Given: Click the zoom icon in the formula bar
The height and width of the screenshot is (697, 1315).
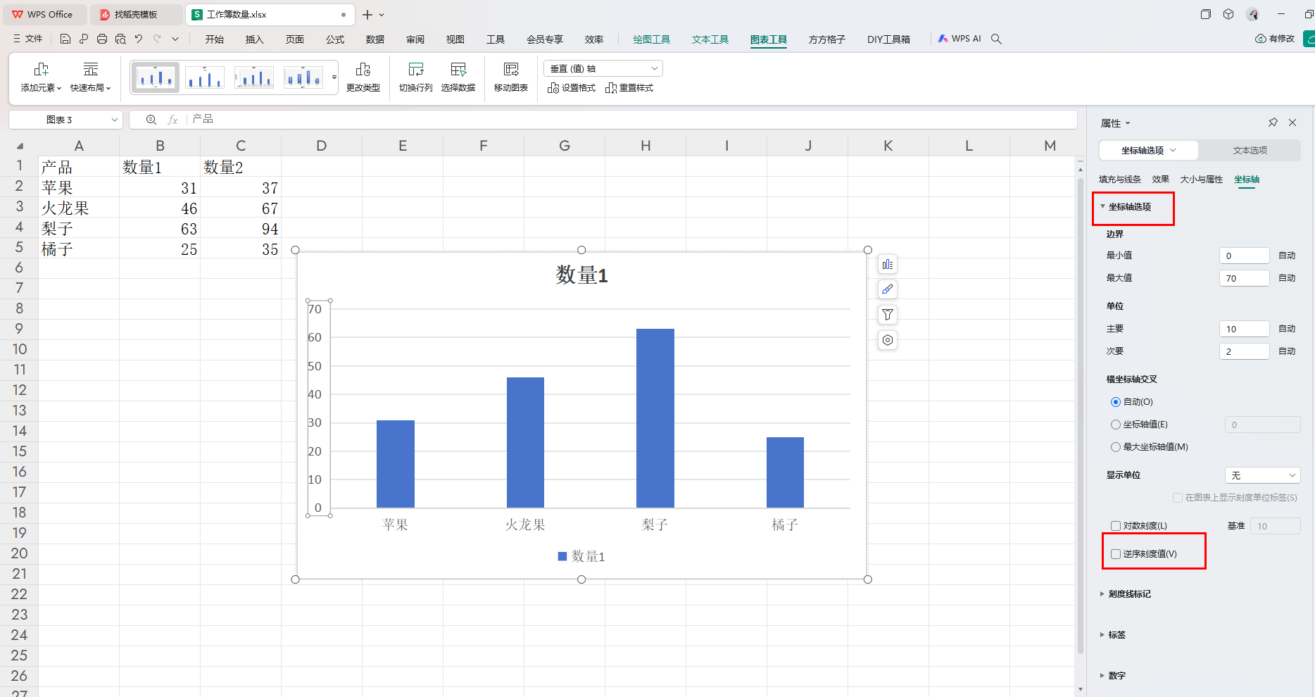Looking at the screenshot, I should pyautogui.click(x=151, y=120).
